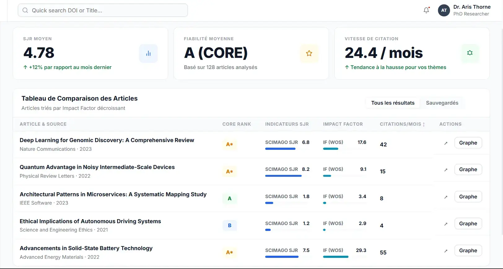Click the Quick search DOI or Title field
Image resolution: width=503 pixels, height=269 pixels.
(103, 10)
